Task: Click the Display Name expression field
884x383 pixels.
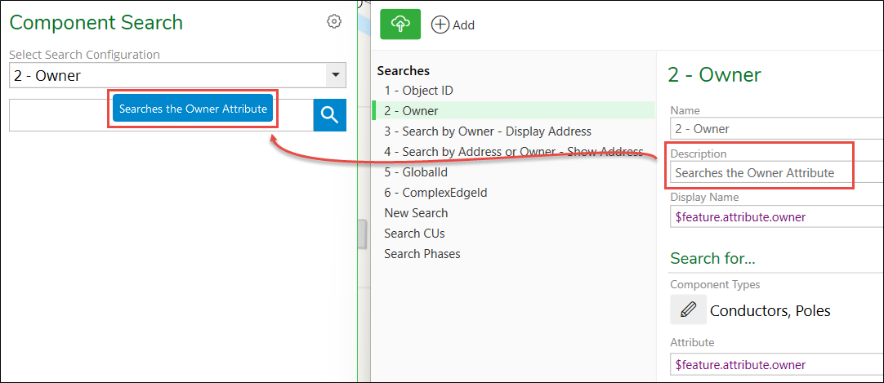Action: coord(777,217)
